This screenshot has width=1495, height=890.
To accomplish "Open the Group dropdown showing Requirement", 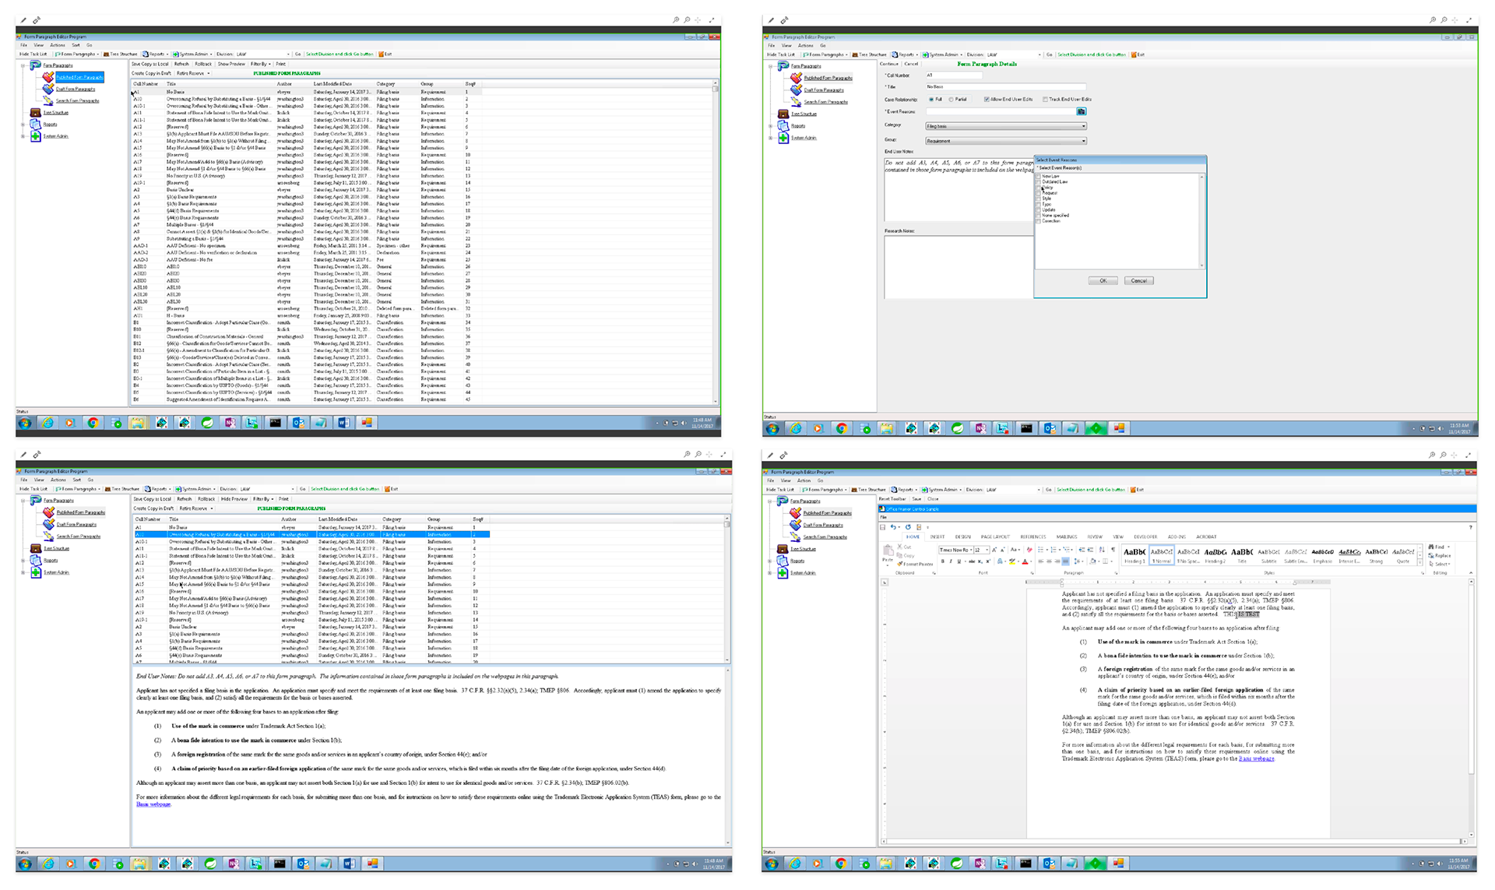I will 1006,141.
